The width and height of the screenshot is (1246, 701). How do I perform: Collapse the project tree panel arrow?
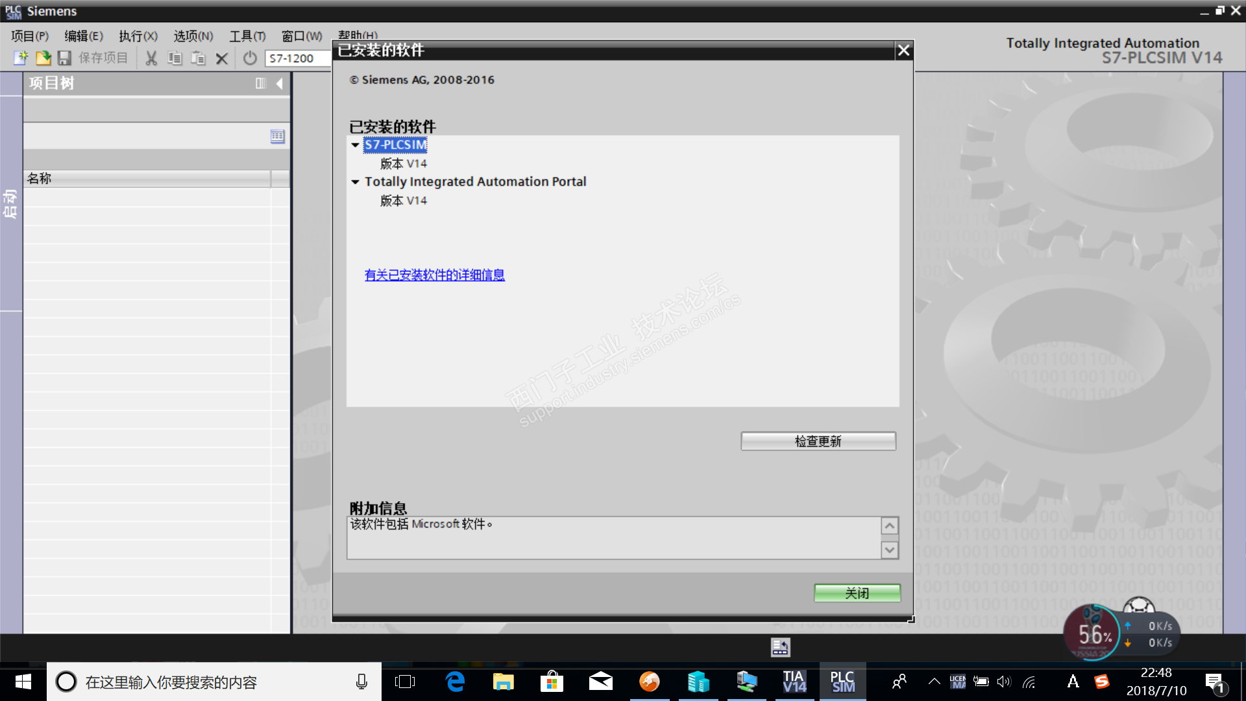tap(280, 83)
